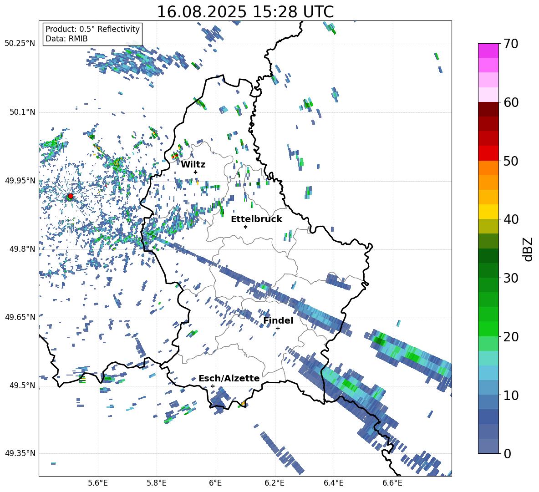Image resolution: width=539 pixels, height=492 pixels.
Task: Pick the orange colorbar segment below 50
Action: click(488, 167)
